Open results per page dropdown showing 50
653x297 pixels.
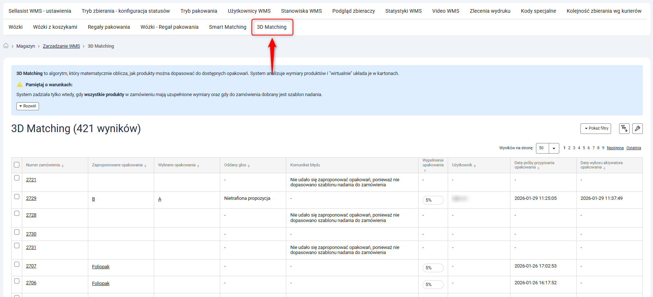point(547,148)
